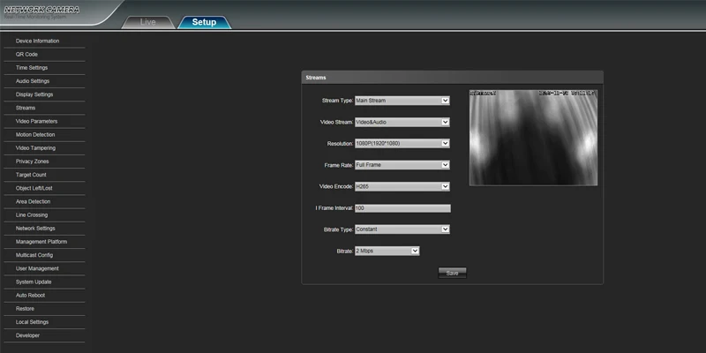
Task: Go to System Update page
Action: [x=34, y=282]
